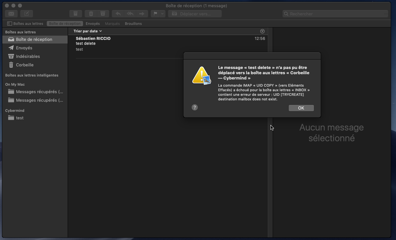396x240 pixels.
Task: Click the junk mail toolbar icon
Action: pos(103,14)
